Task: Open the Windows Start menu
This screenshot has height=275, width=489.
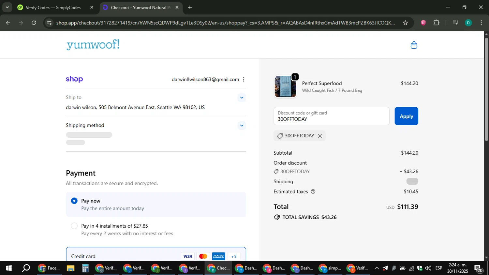Action: click(9, 268)
